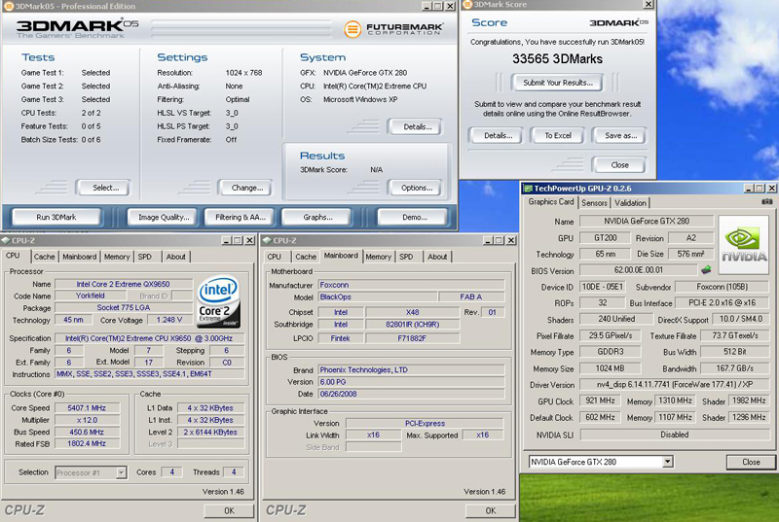This screenshot has height=522, width=779.
Task: Click Select button under Tests
Action: click(105, 188)
